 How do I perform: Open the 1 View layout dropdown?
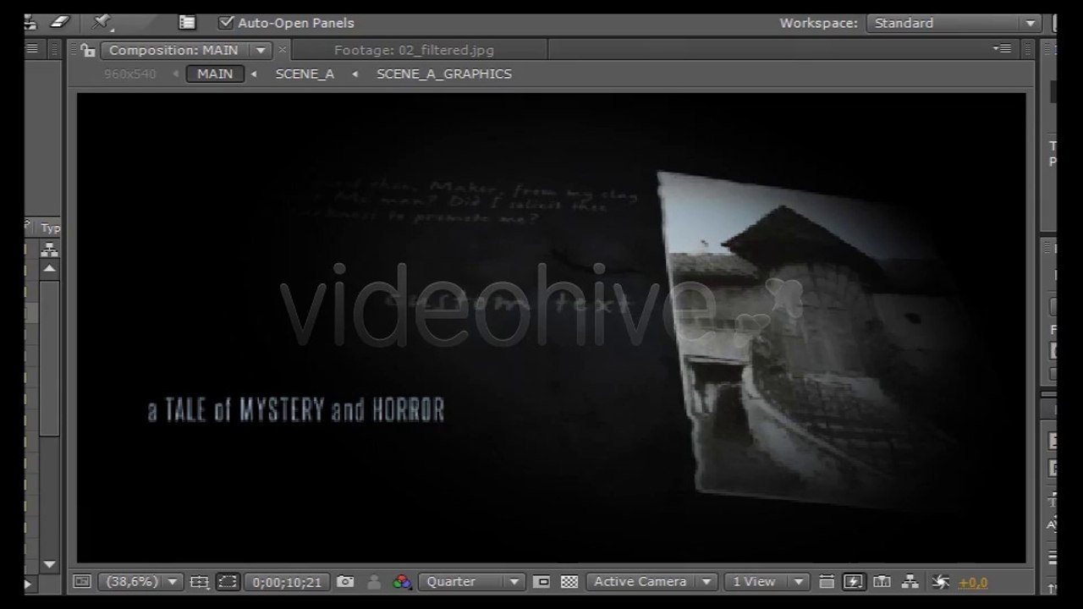(767, 581)
